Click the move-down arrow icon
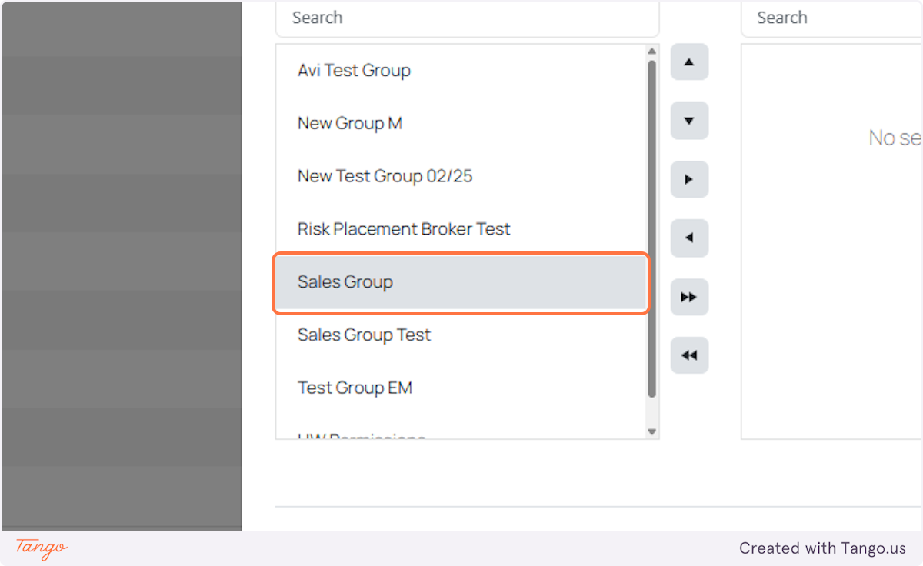 pyautogui.click(x=689, y=120)
